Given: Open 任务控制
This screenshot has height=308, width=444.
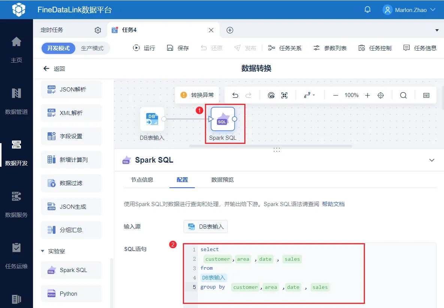Looking at the screenshot, I should pyautogui.click(x=375, y=48).
